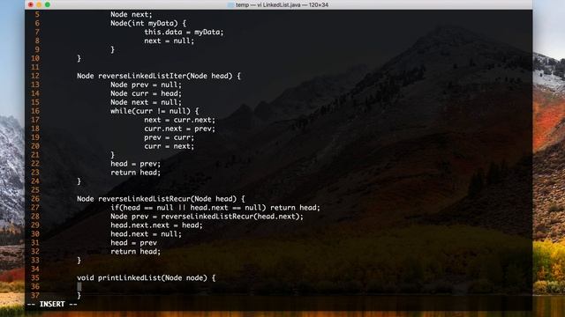The width and height of the screenshot is (565, 317).
Task: Click the closing brace on line 24
Action: tap(79, 181)
